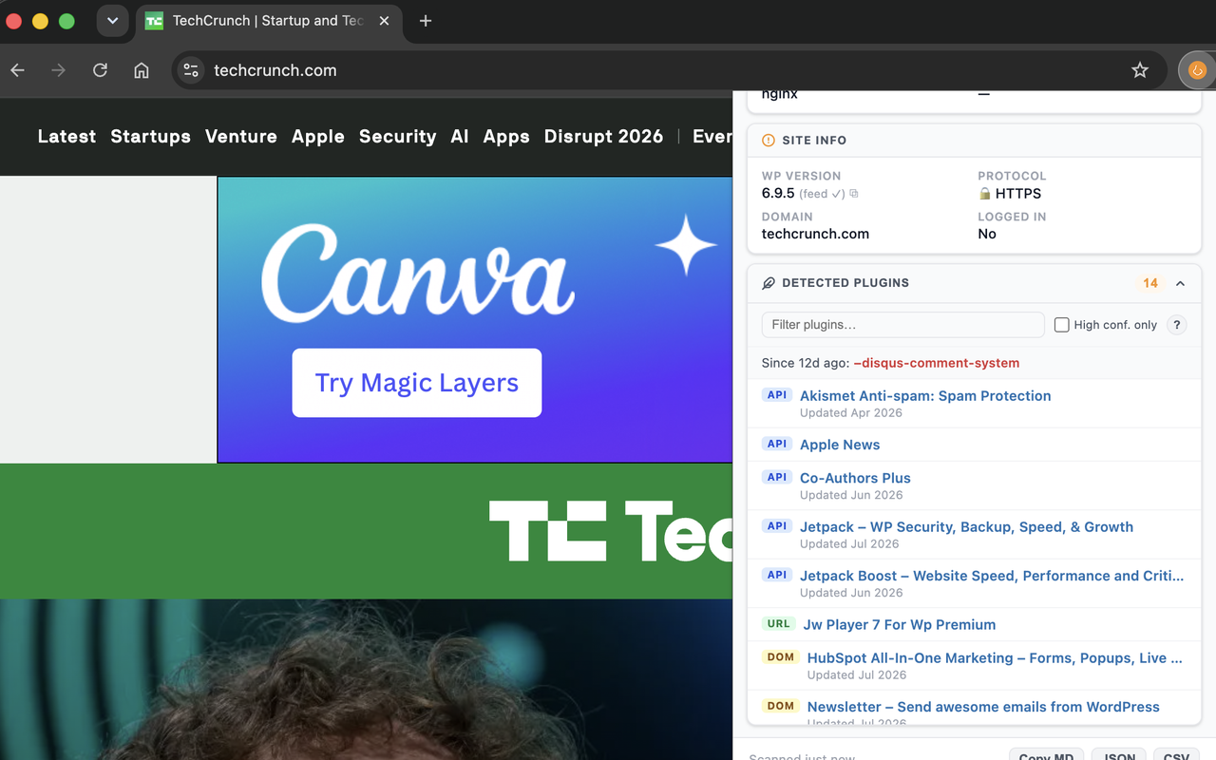This screenshot has width=1216, height=760.
Task: Go back using the browser back arrow
Action: tap(17, 70)
